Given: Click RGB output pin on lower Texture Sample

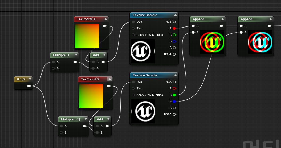Looking at the screenshot, I should (174, 82).
